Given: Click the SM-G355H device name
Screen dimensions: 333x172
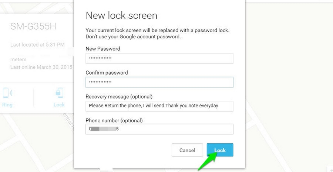Looking at the screenshot, I should [33, 27].
